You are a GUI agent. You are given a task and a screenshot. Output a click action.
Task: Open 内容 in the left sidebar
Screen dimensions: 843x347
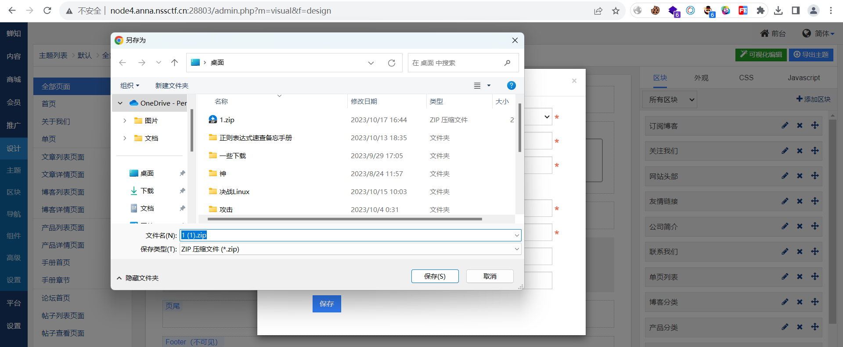pyautogui.click(x=14, y=56)
